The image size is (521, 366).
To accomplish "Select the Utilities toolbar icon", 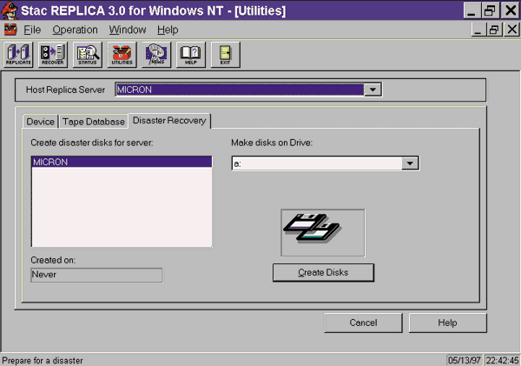I will 122,54.
